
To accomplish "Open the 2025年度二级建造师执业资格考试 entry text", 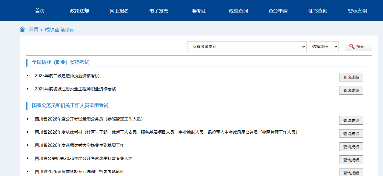I will 67,76.
